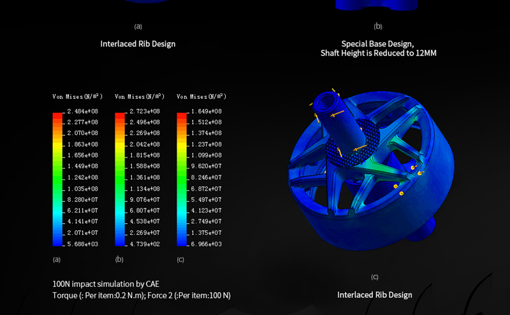Click Interlaced Rib Design caption under figure (c)

[x=375, y=295]
